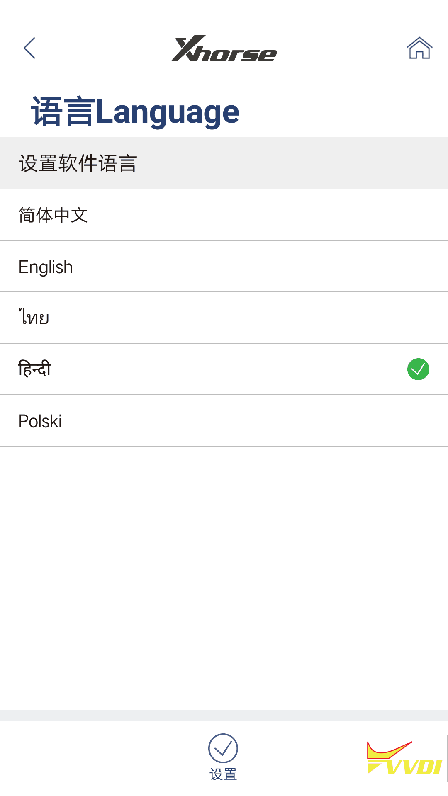Image resolution: width=448 pixels, height=796 pixels.
Task: Tap the back arrow icon
Action: tap(29, 48)
